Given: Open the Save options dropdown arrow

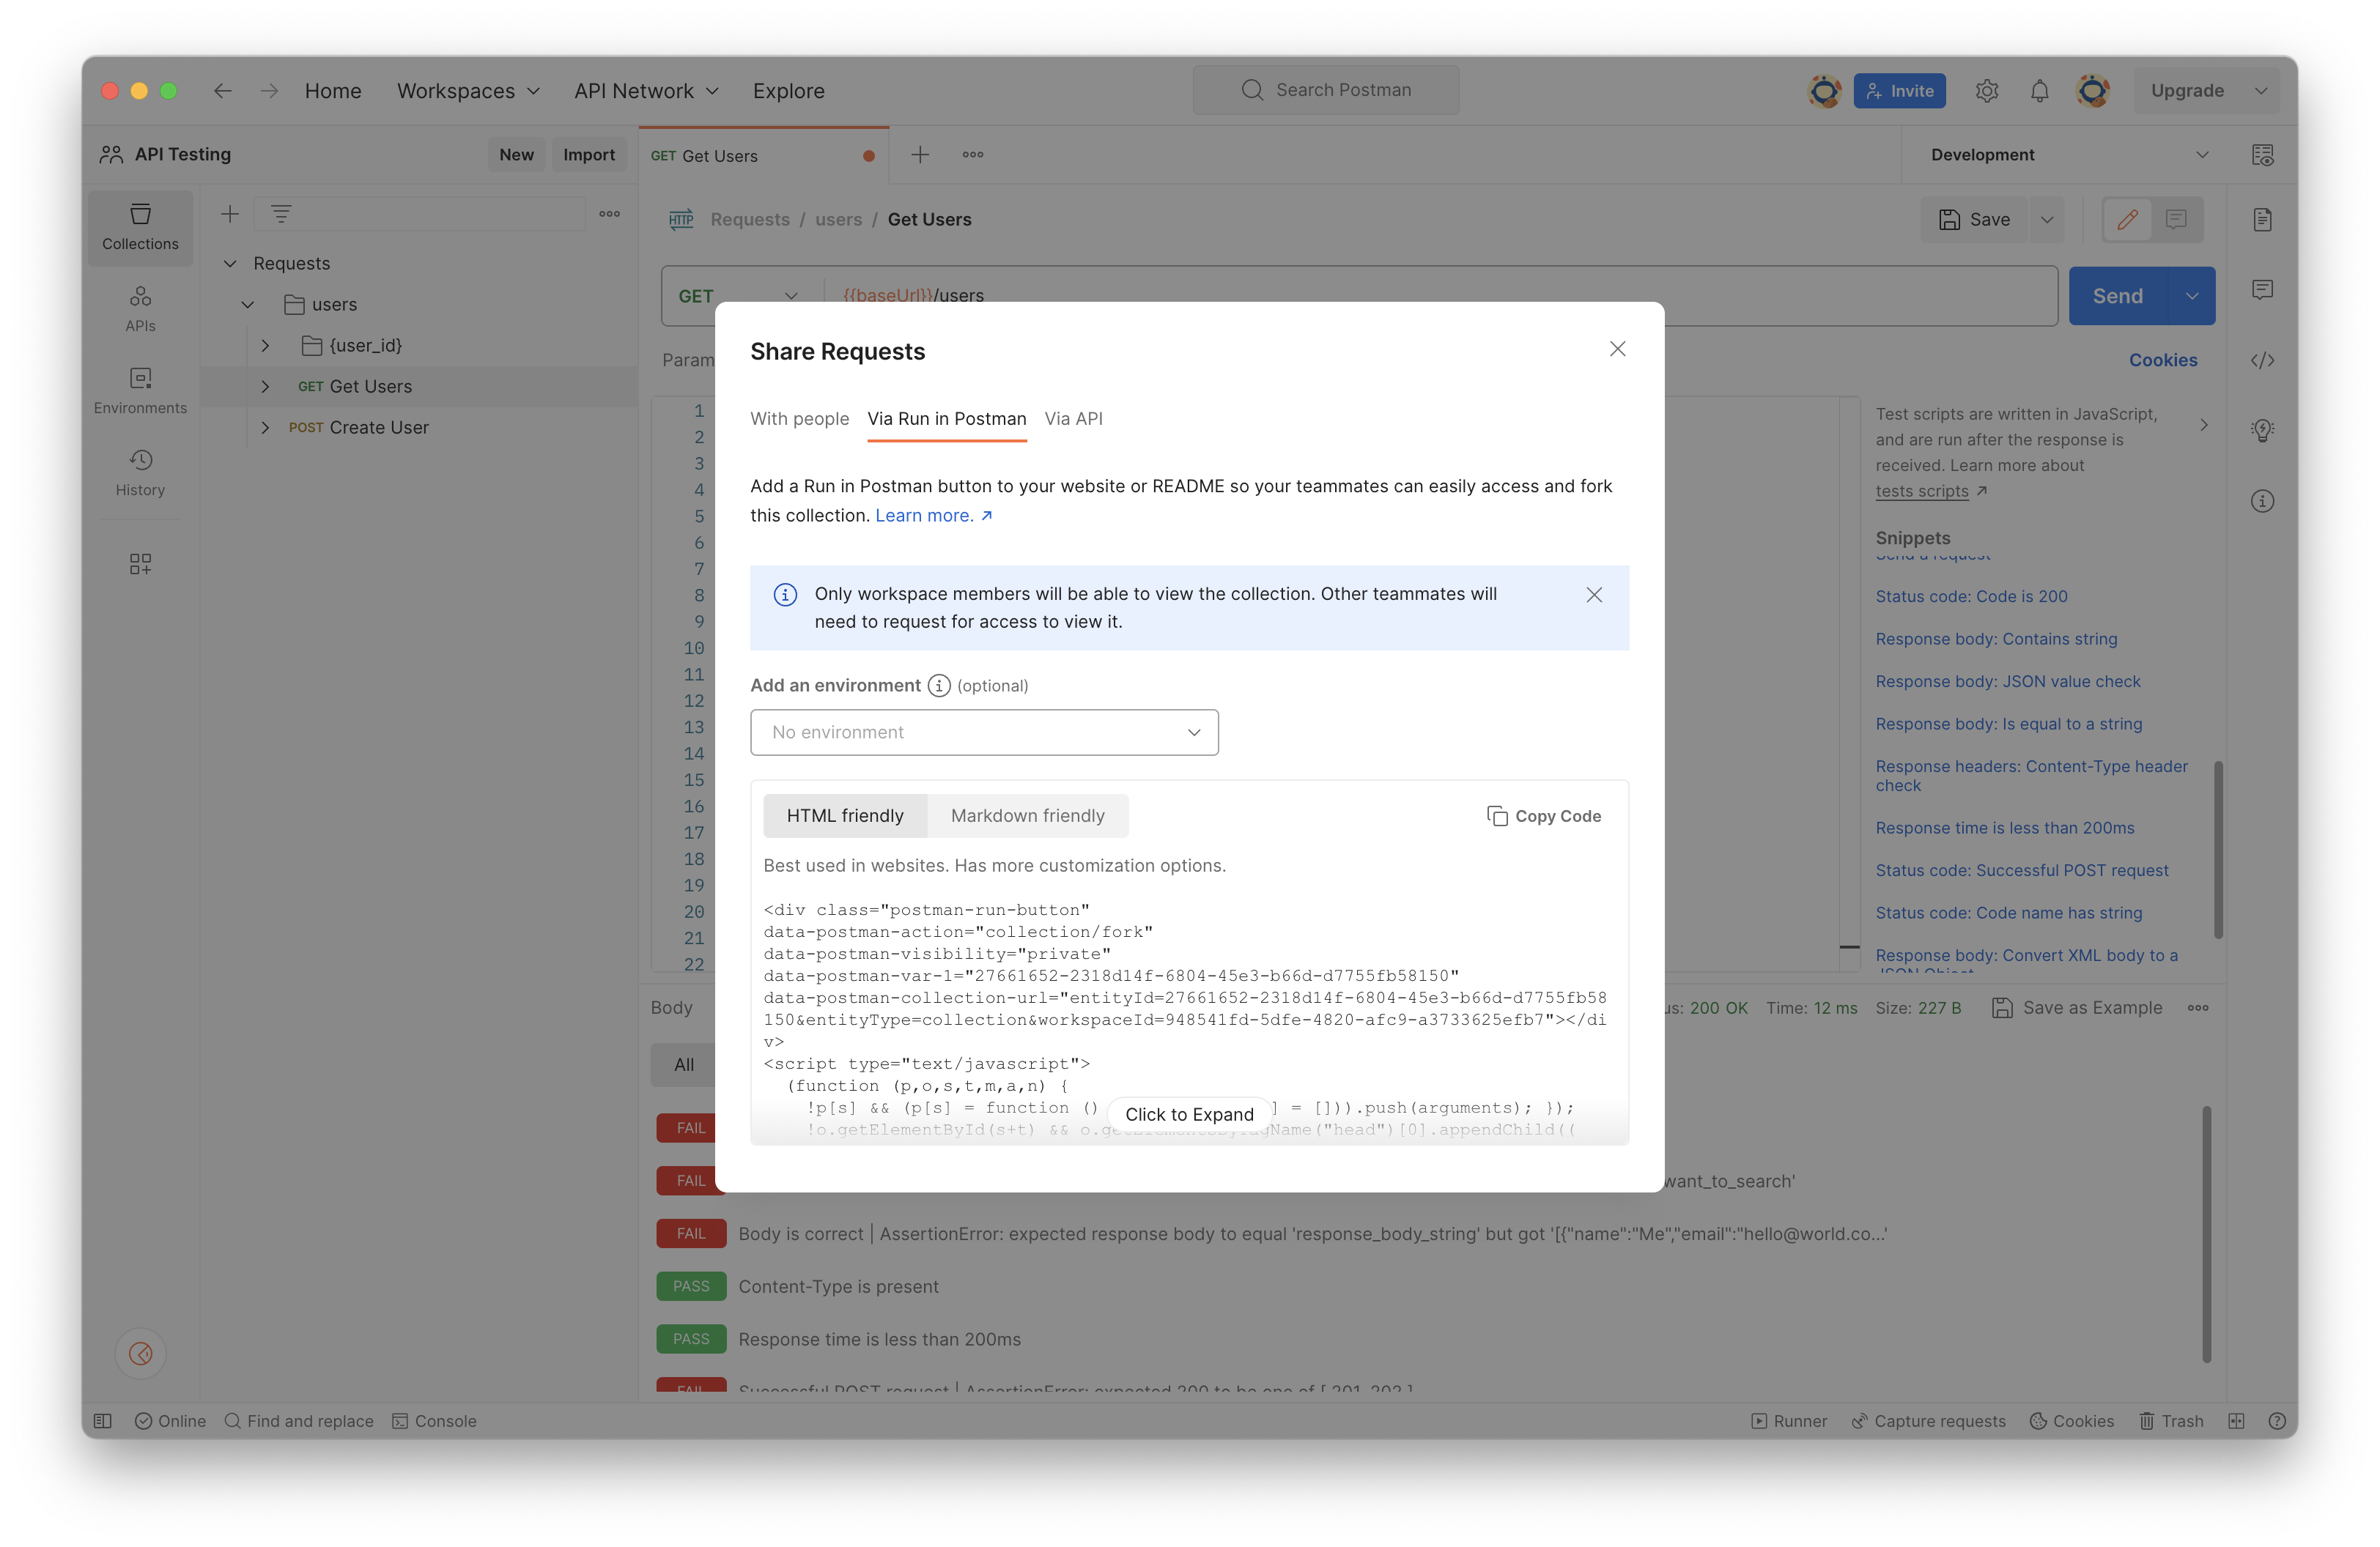Looking at the screenshot, I should (2047, 220).
